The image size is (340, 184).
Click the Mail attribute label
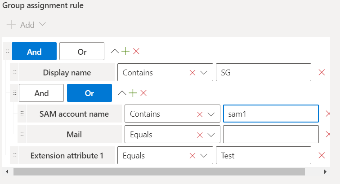click(74, 135)
